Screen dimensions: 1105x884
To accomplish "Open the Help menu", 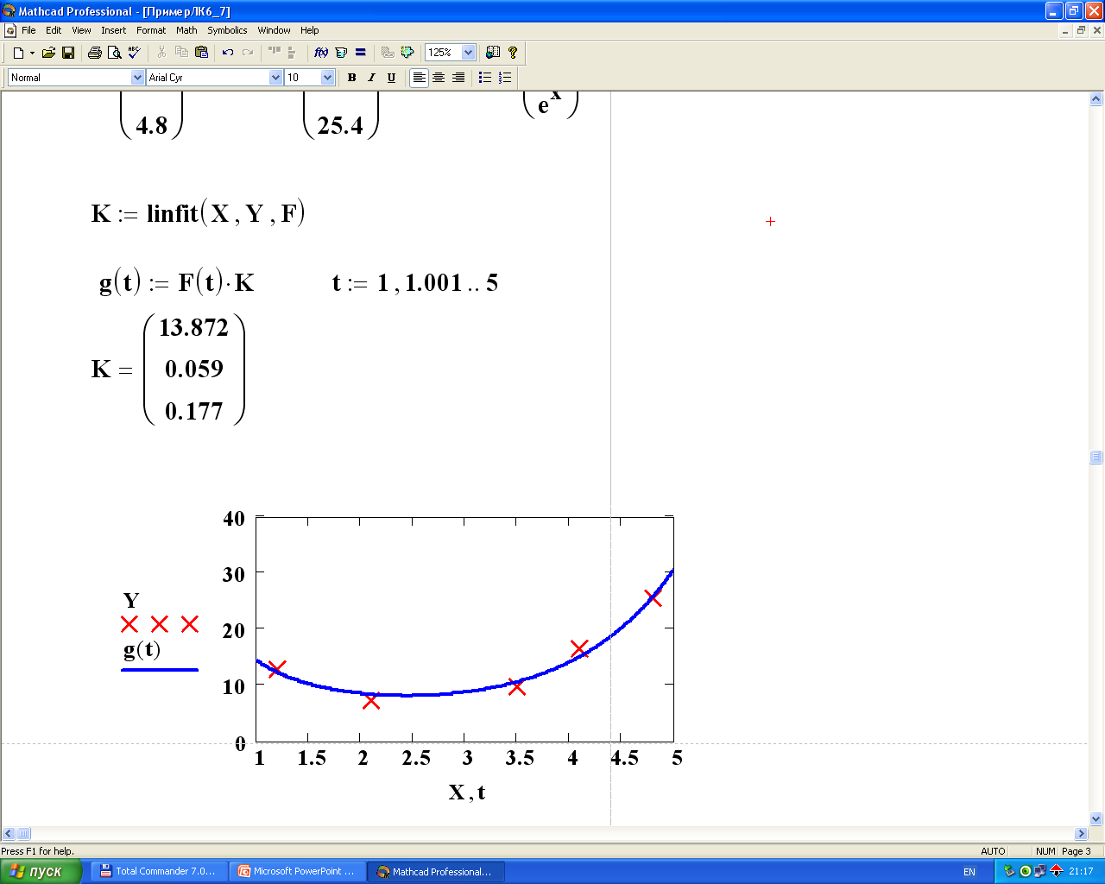I will pyautogui.click(x=310, y=30).
